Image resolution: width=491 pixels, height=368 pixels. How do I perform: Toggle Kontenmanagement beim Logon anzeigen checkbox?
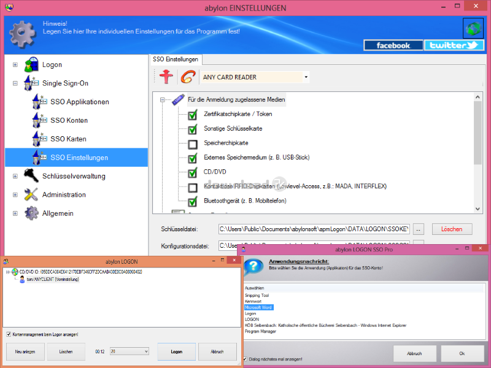(x=9, y=334)
